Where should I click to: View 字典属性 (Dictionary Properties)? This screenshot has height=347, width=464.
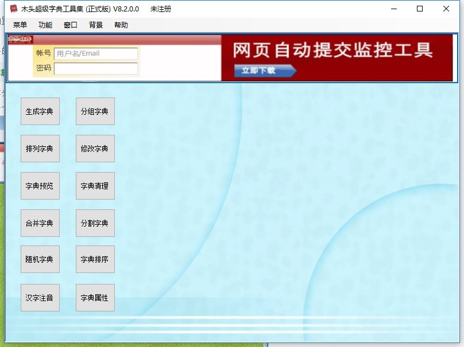(95, 297)
